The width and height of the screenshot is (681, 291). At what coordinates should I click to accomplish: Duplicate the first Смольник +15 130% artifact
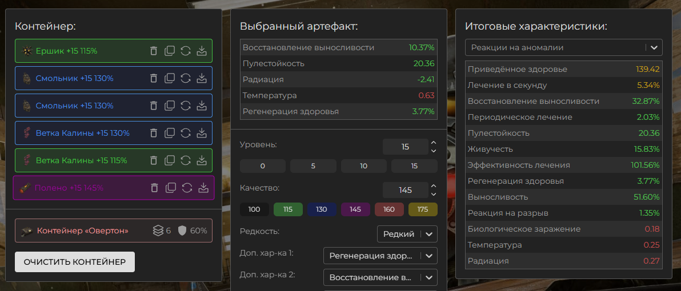[x=170, y=78]
